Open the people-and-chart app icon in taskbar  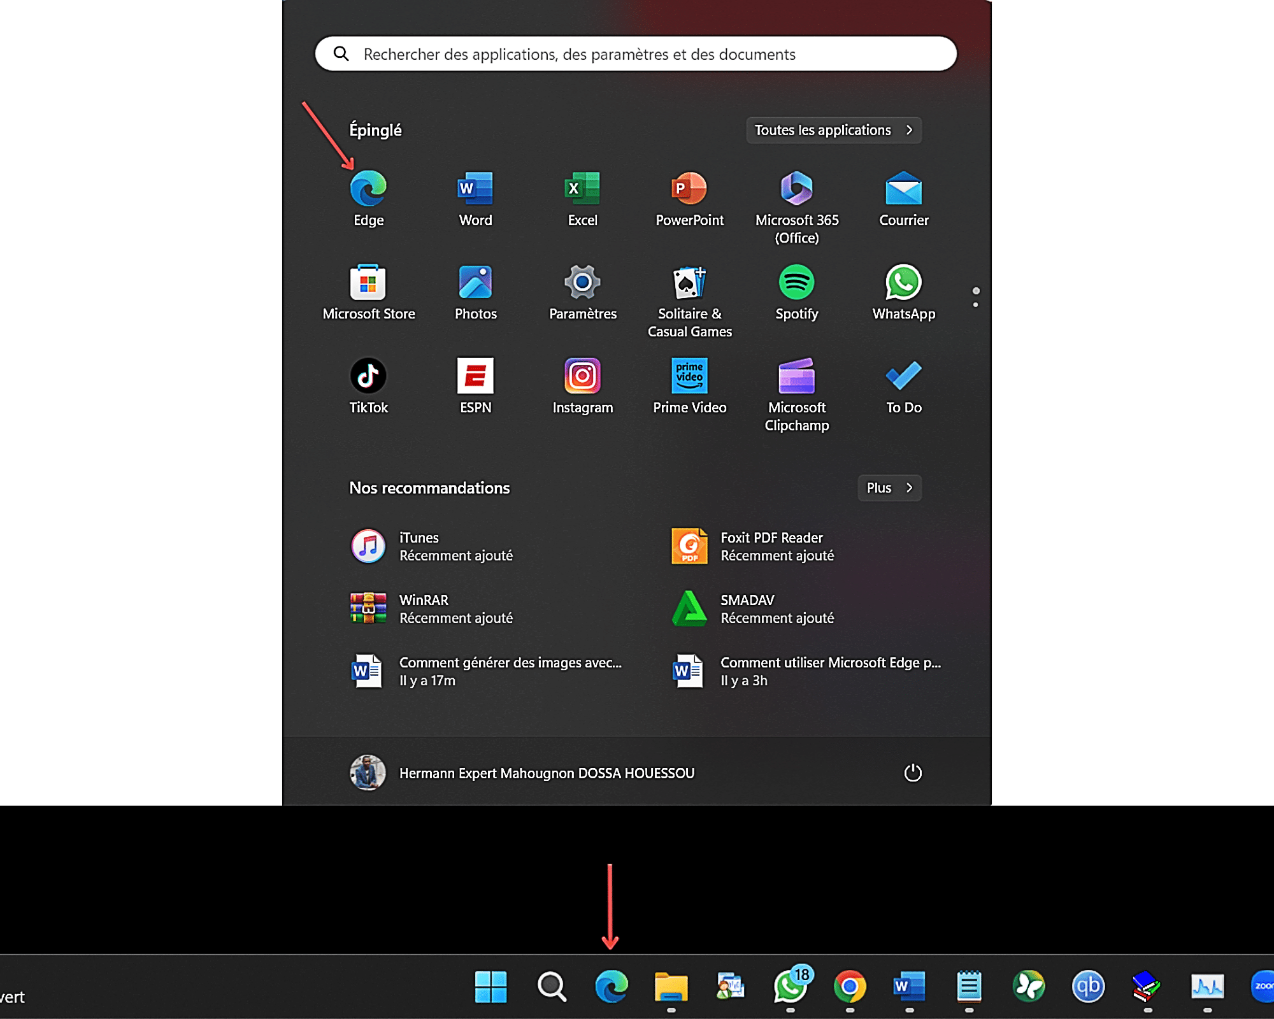point(731,987)
